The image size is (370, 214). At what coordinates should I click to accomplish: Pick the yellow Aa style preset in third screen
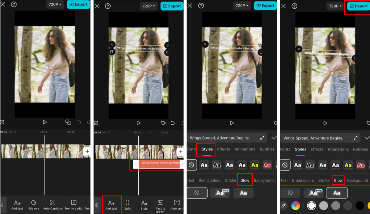tap(254, 165)
